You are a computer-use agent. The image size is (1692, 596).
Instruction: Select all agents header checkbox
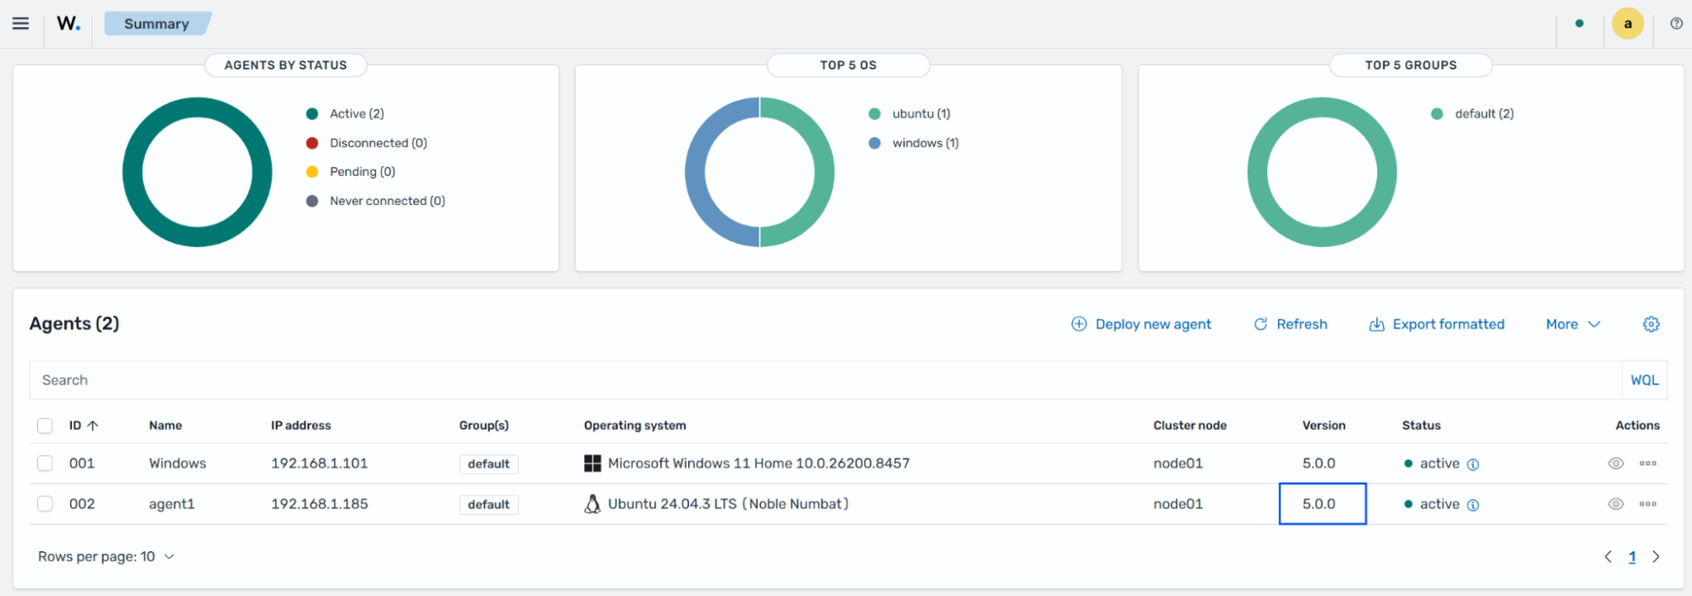click(46, 426)
